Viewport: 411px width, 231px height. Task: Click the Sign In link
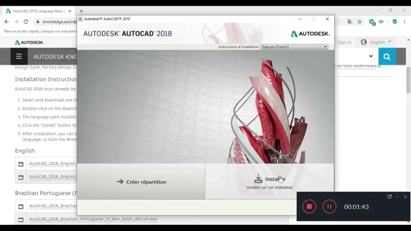click(x=344, y=42)
